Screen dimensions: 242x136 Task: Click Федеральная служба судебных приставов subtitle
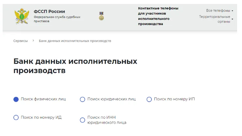(x=57, y=19)
